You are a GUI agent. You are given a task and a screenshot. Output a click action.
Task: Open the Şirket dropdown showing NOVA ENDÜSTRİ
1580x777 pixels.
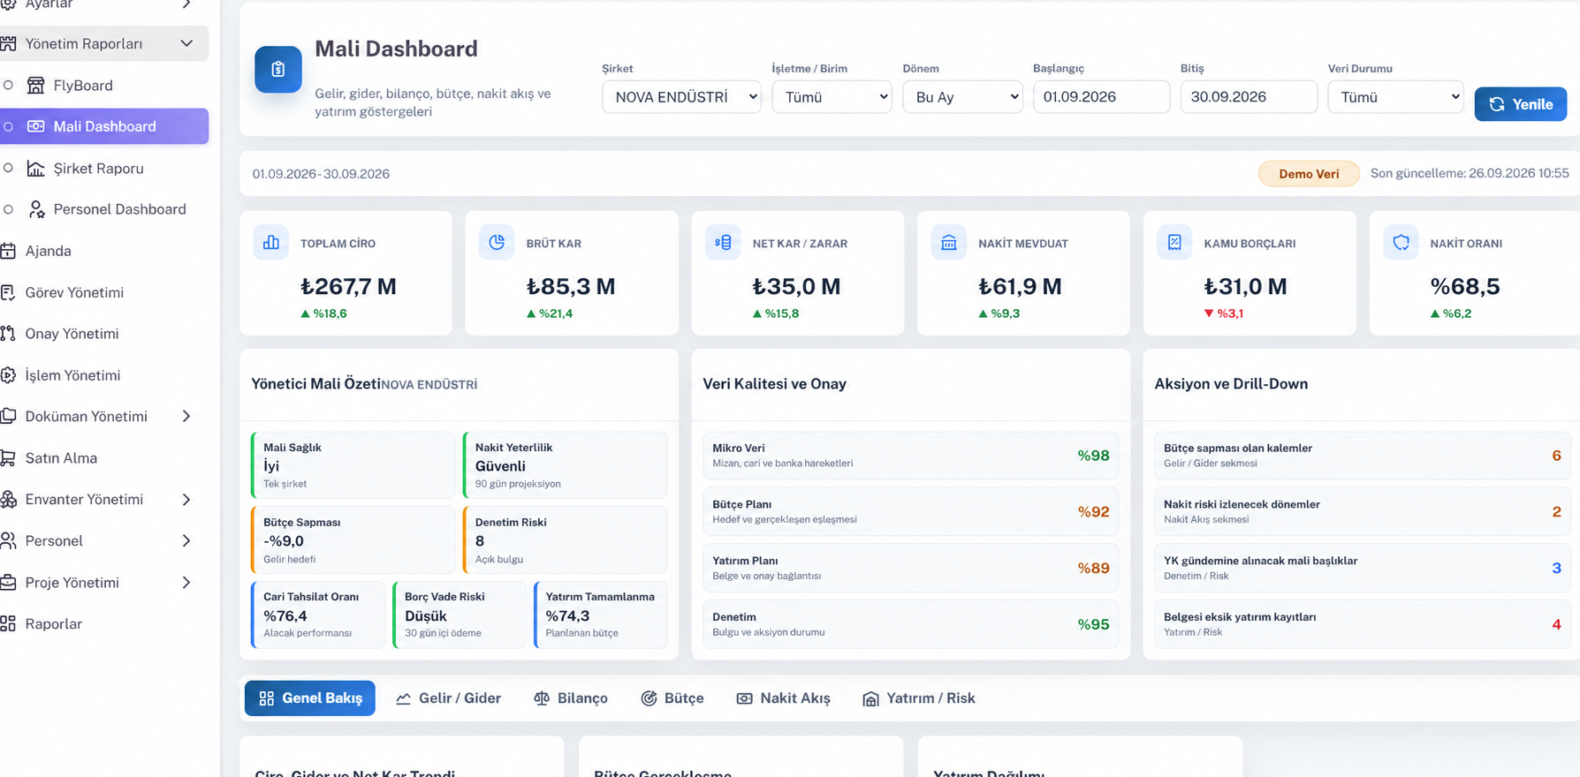681,97
